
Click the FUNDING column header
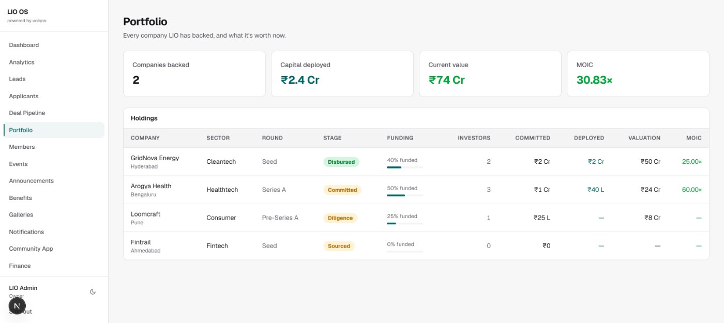click(x=400, y=138)
